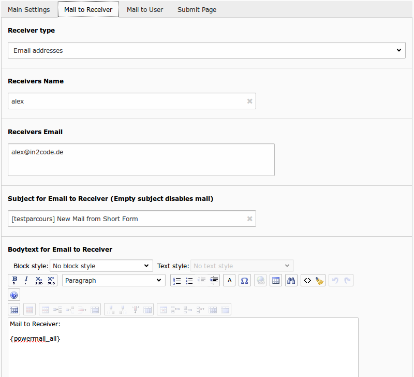The width and height of the screenshot is (414, 377).
Task: Open the Block style dropdown
Action: point(101,266)
